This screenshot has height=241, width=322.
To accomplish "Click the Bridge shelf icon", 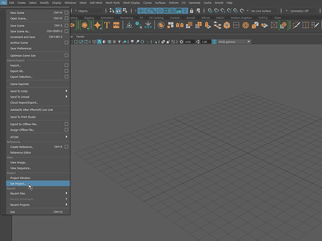I will [x=217, y=26].
